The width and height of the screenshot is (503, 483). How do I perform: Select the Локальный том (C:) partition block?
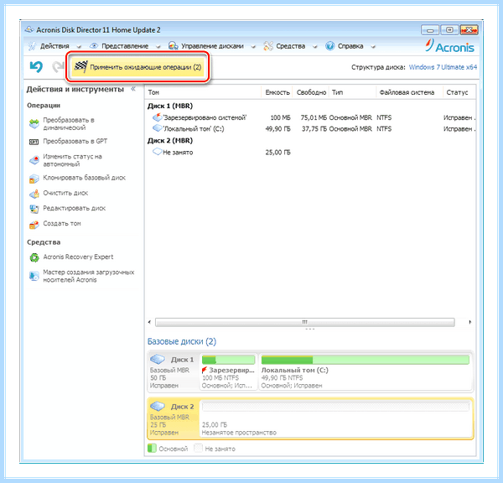tap(366, 371)
